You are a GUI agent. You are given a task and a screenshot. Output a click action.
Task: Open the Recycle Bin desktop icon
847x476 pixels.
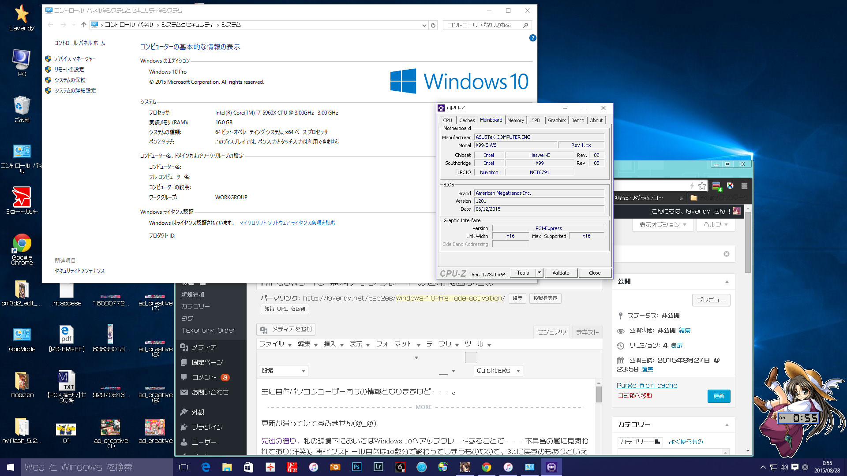click(x=22, y=109)
